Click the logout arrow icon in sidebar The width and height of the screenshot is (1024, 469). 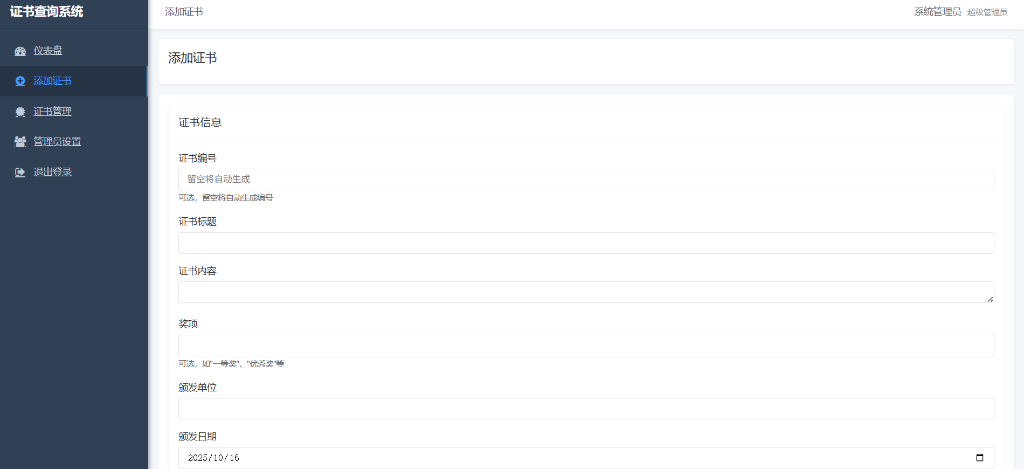pyautogui.click(x=20, y=173)
